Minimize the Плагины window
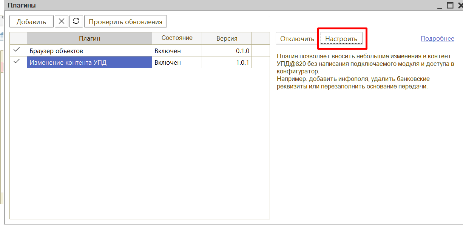This screenshot has height=225, width=463. tap(440, 5)
